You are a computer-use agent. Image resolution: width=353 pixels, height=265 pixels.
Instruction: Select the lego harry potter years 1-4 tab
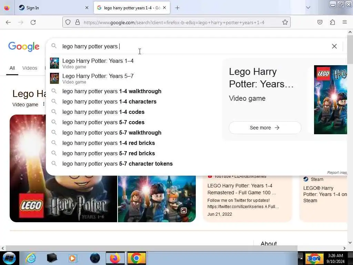pyautogui.click(x=132, y=8)
